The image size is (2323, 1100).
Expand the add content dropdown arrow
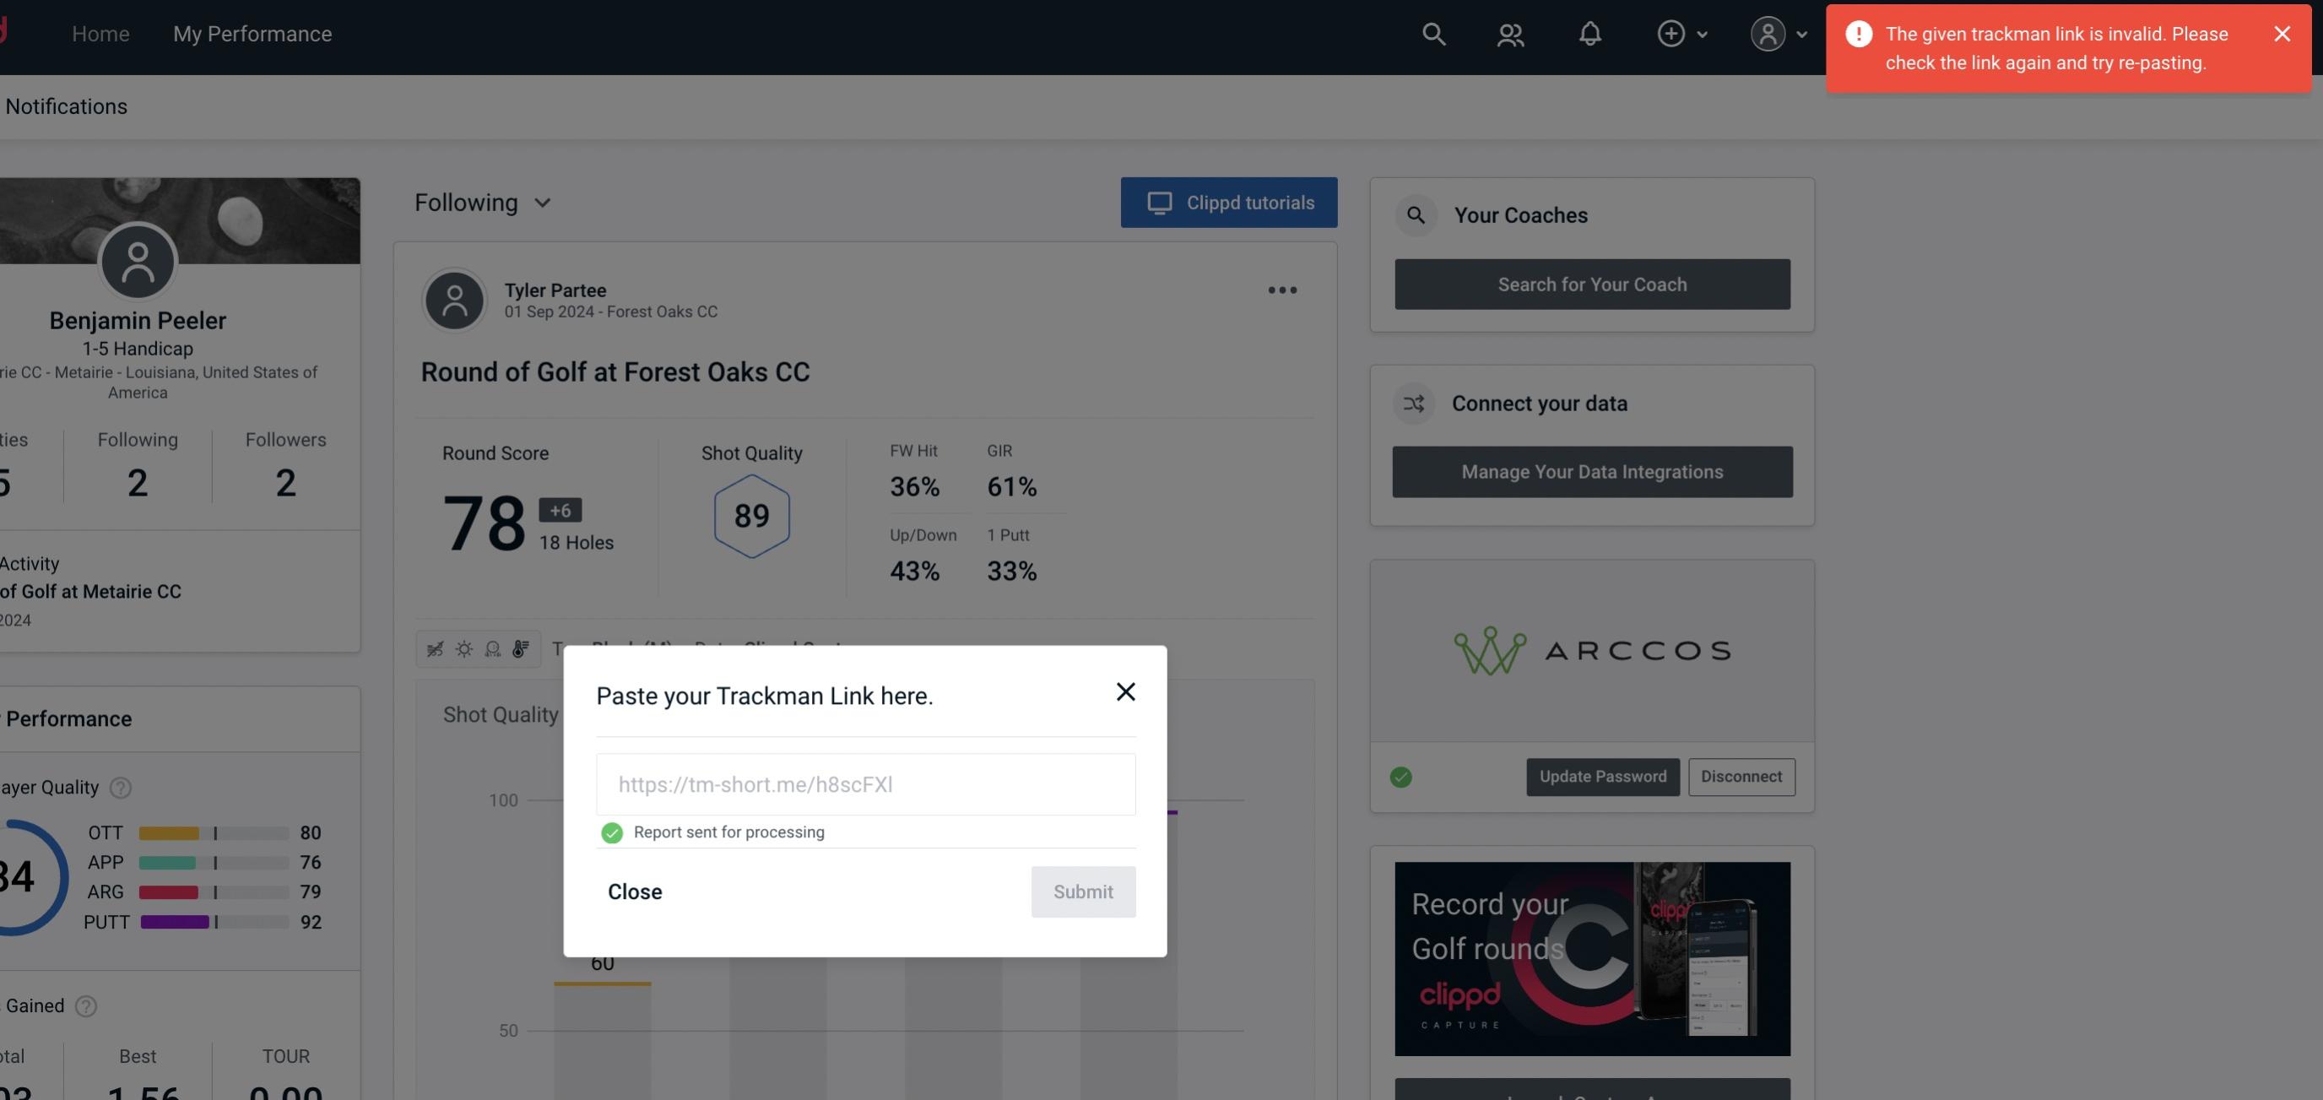tap(1705, 33)
